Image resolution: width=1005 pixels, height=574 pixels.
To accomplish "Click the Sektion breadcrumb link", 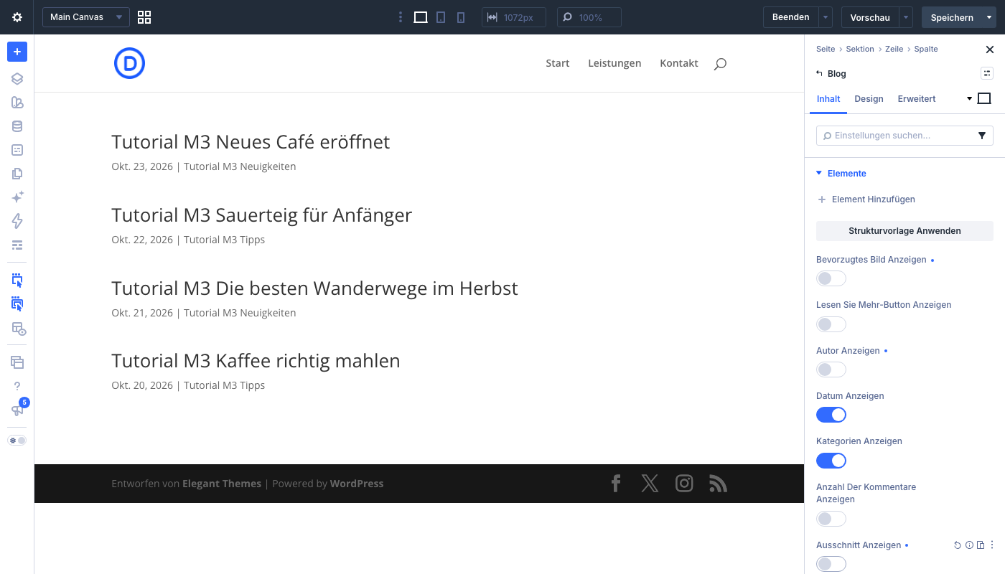I will (x=860, y=49).
